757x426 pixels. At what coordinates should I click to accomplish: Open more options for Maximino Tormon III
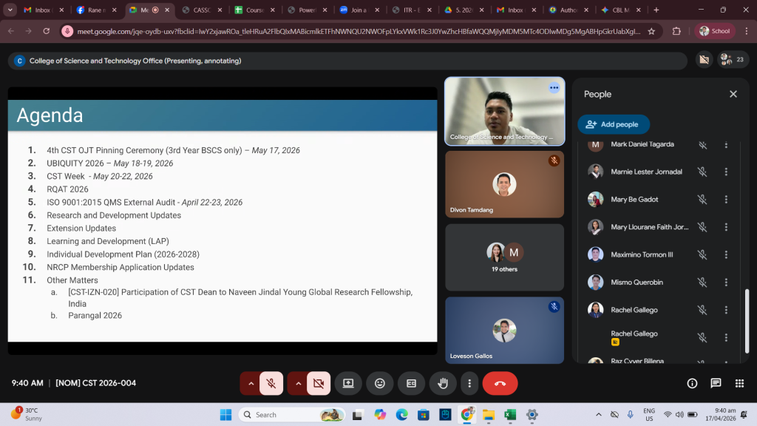pos(726,254)
